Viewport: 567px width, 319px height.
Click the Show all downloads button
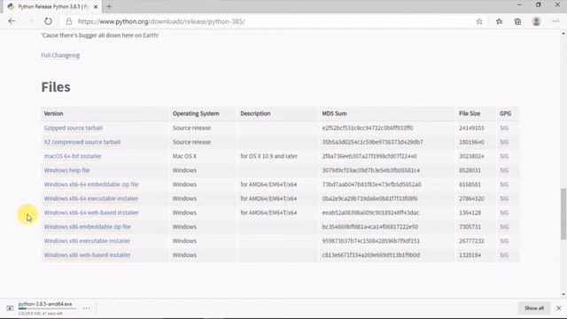pyautogui.click(x=534, y=308)
